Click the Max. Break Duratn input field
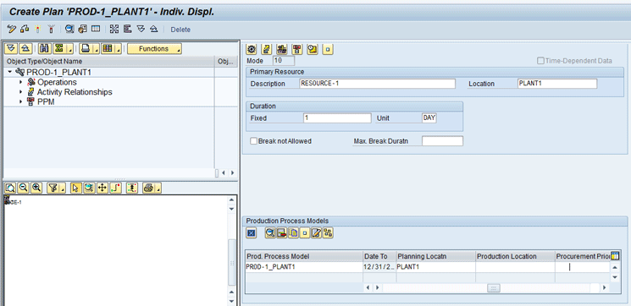This screenshot has width=631, height=306. click(442, 141)
